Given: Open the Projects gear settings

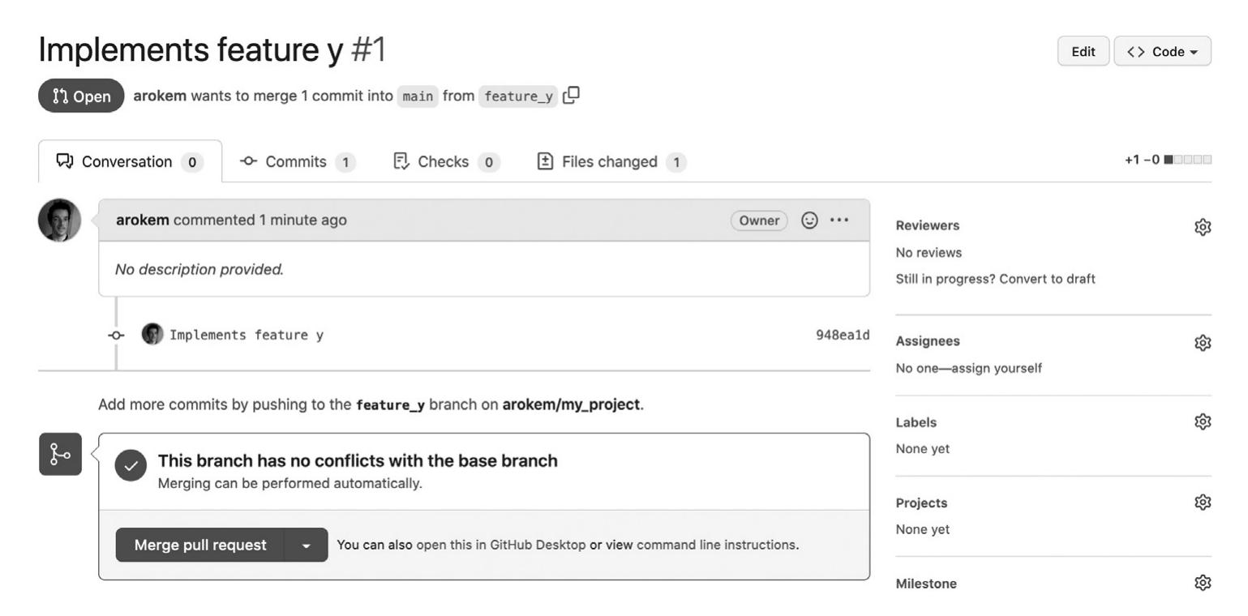Looking at the screenshot, I should [1203, 503].
